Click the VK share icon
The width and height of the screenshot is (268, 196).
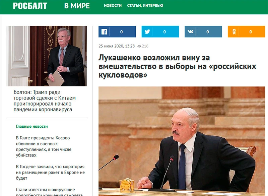190,32
